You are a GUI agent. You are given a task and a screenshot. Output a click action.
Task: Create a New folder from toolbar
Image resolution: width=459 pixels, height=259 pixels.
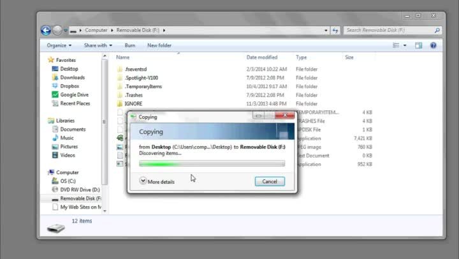(x=159, y=45)
